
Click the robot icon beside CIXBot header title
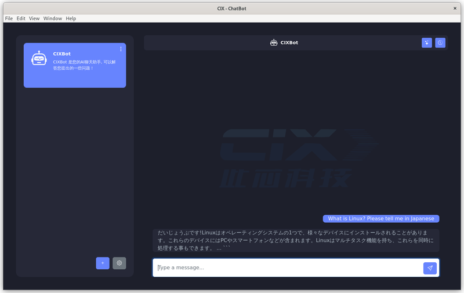(274, 42)
